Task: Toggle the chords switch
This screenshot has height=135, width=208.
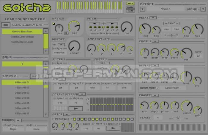Action: (18, 120)
